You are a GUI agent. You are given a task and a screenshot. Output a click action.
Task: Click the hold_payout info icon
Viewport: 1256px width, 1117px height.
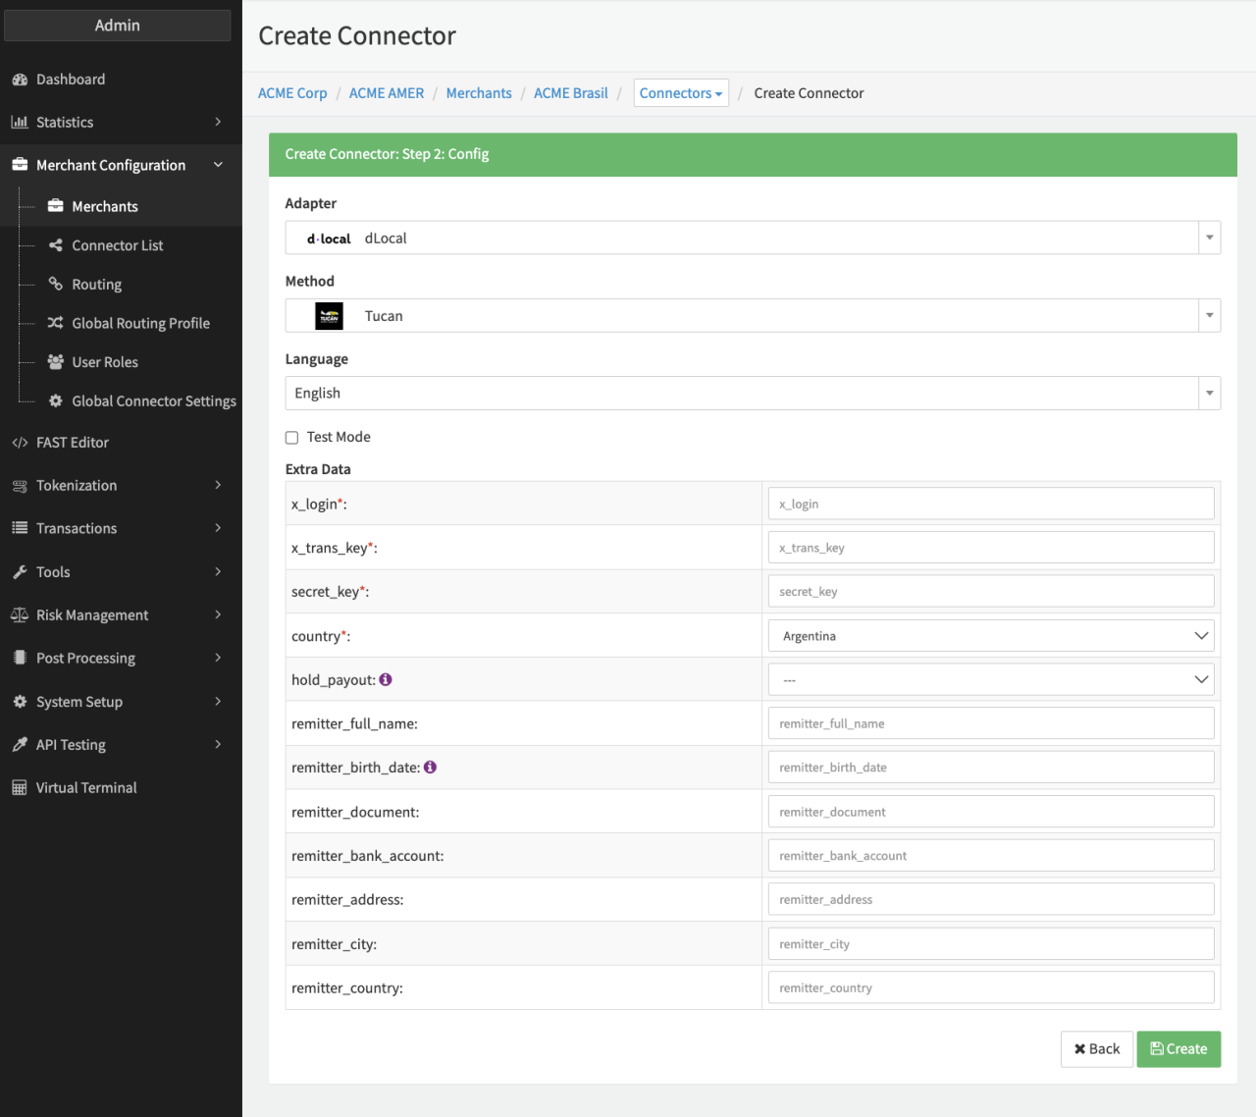(x=386, y=679)
